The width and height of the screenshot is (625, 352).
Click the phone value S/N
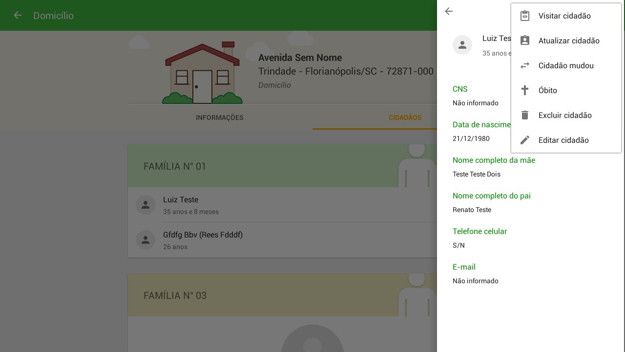coord(458,245)
